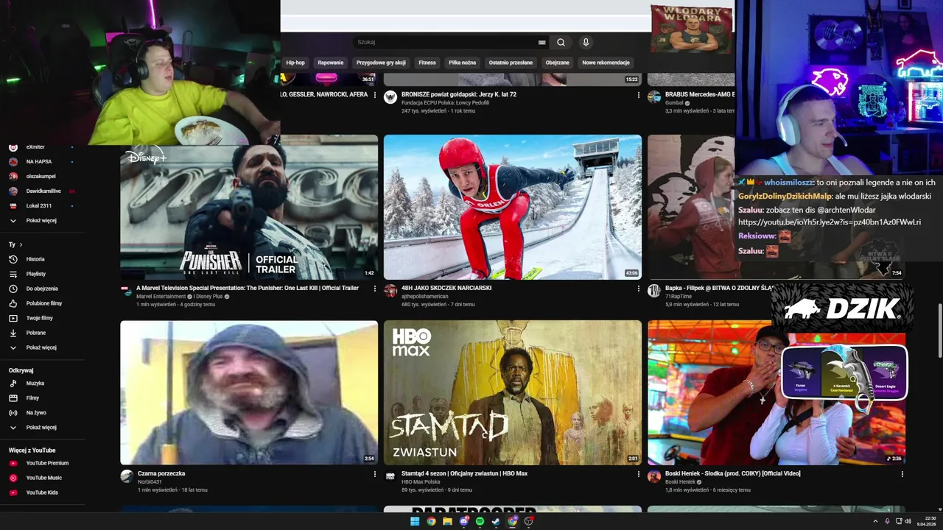Open YouTube Music link
This screenshot has width=943, height=530.
click(x=43, y=478)
